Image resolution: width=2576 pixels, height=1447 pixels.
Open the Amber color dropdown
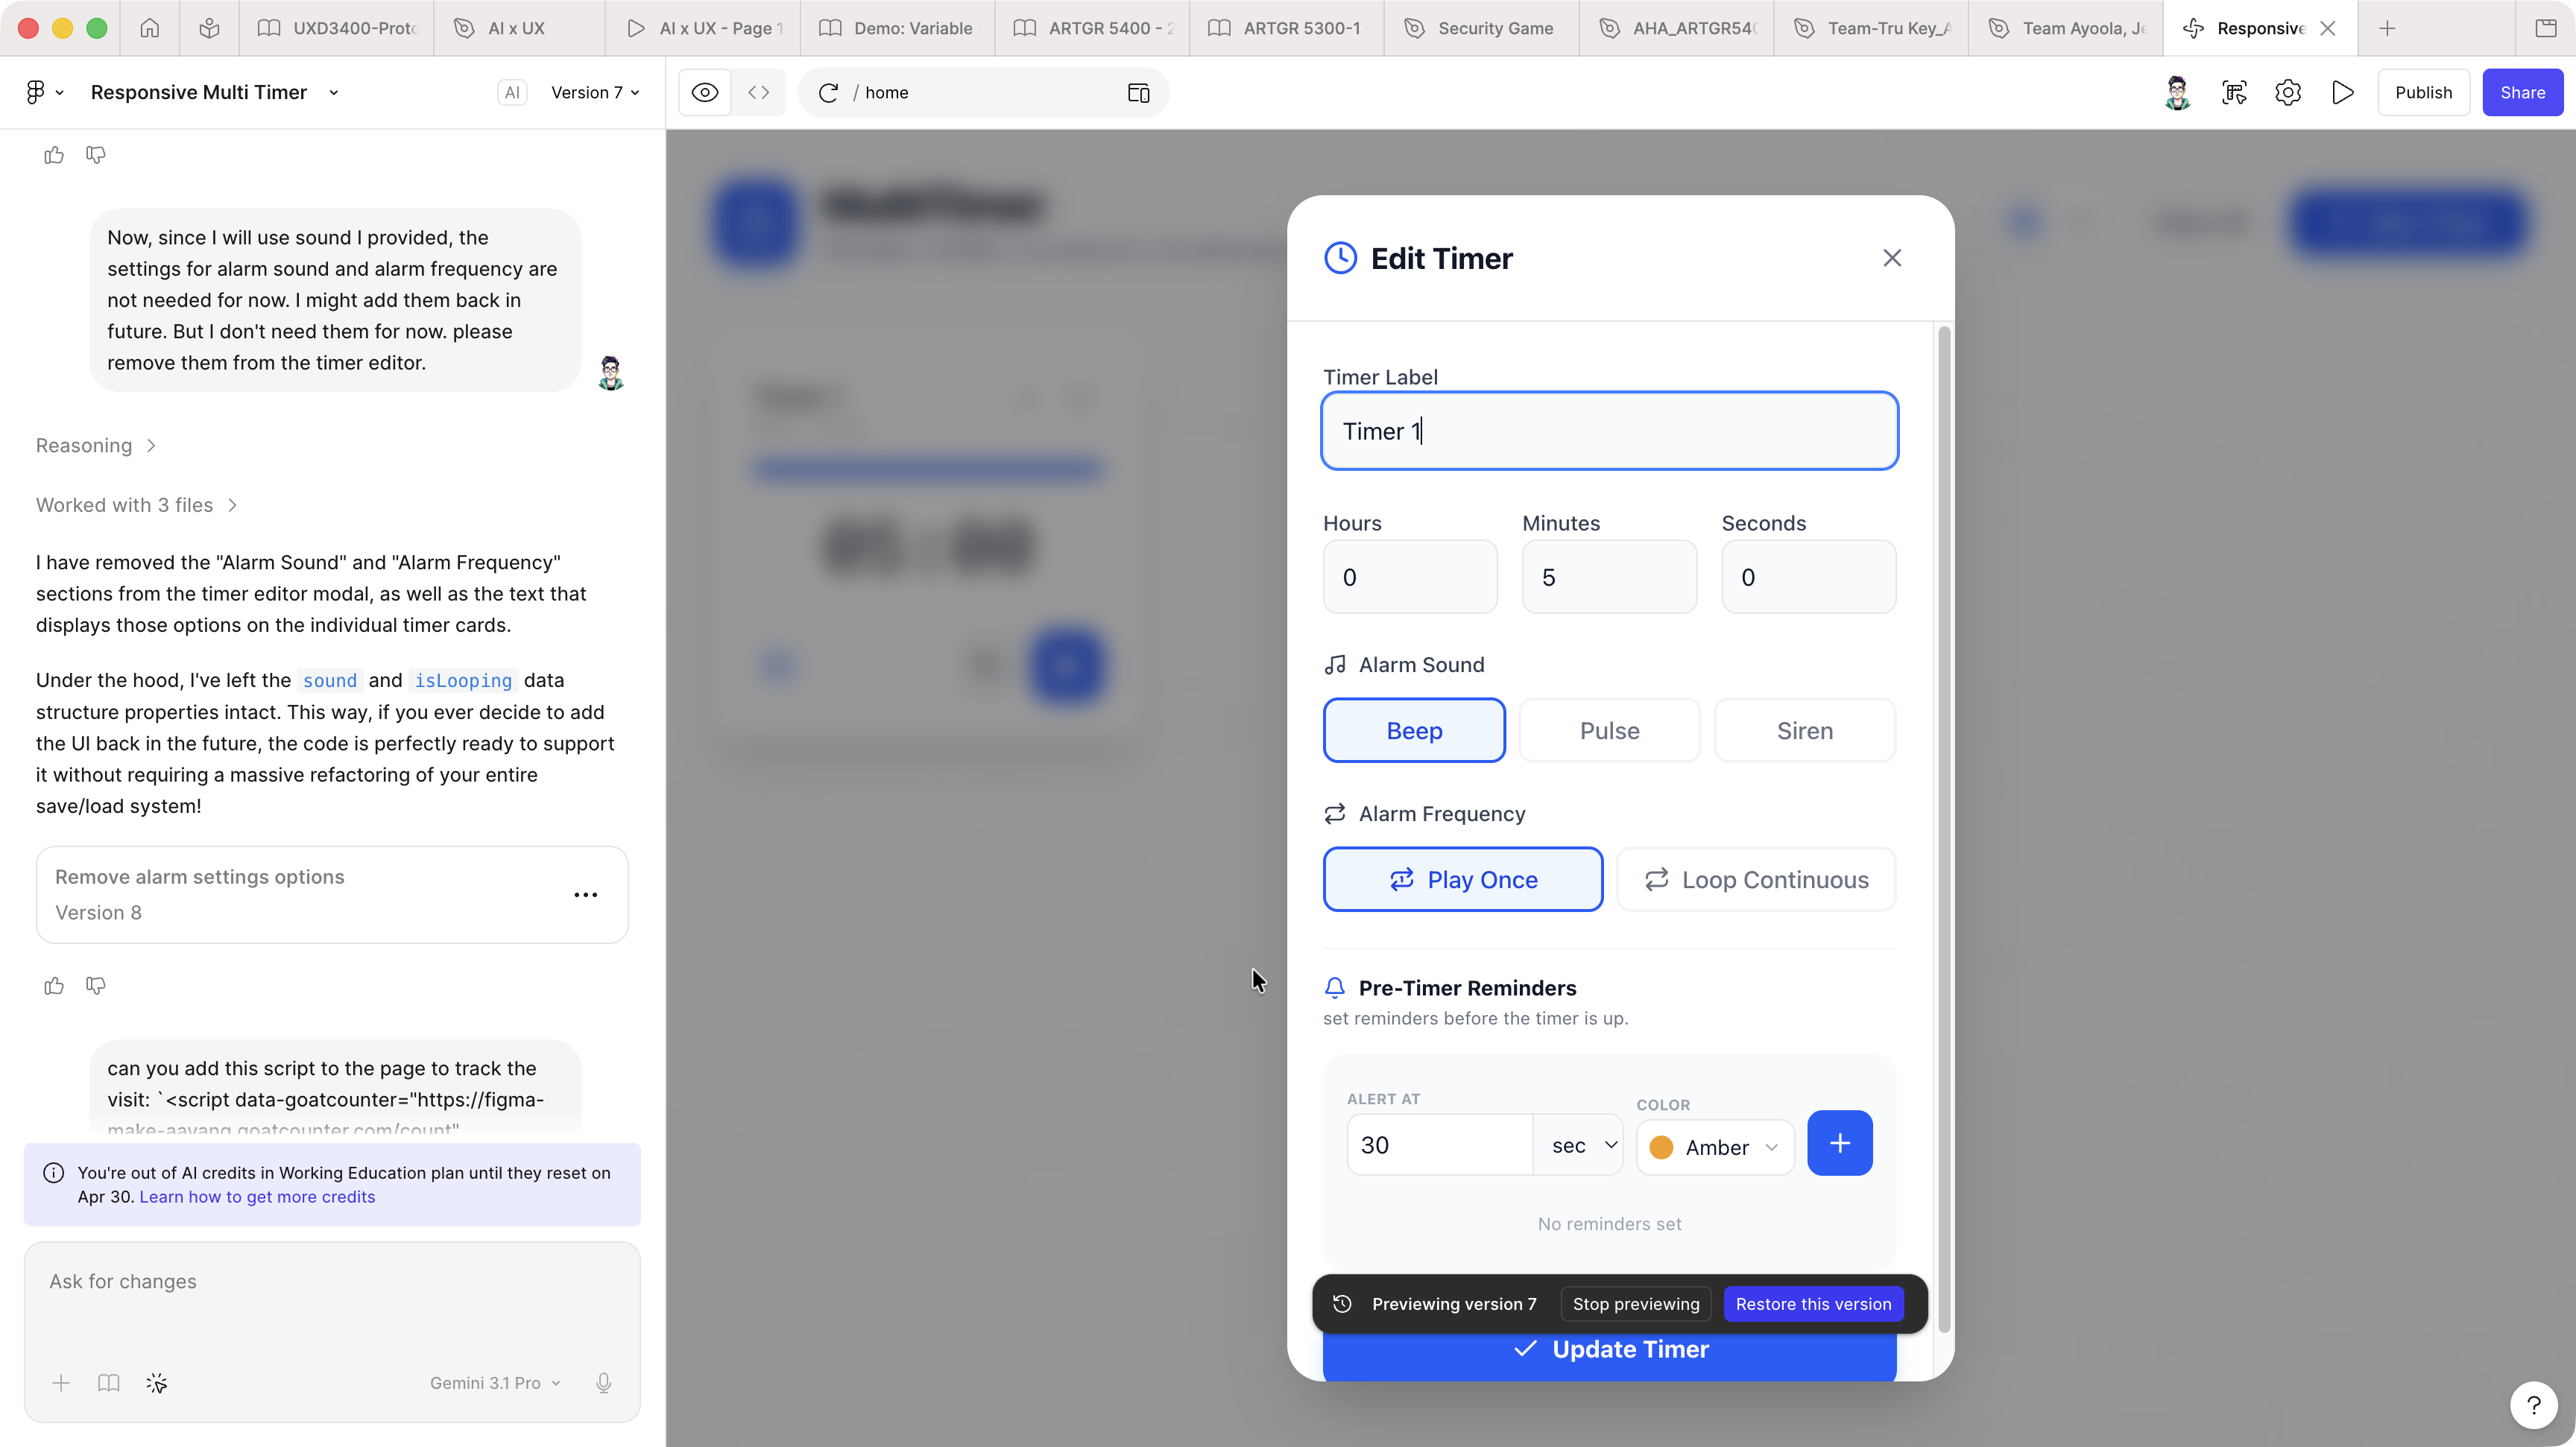tap(1715, 1147)
